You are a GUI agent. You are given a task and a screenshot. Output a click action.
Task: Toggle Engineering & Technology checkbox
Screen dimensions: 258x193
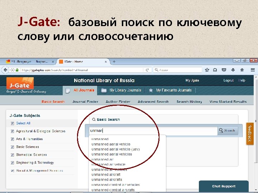click(x=12, y=163)
